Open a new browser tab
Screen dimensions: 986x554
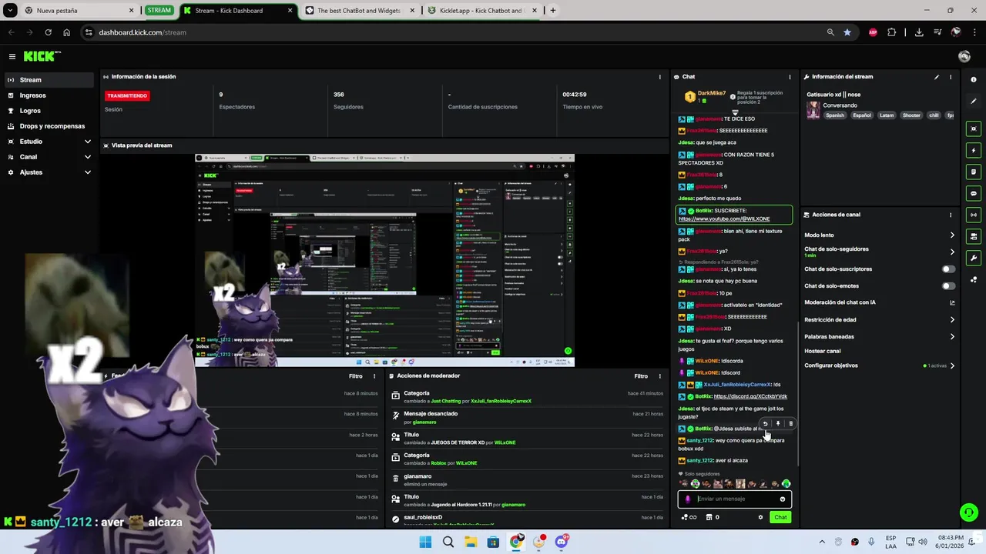pos(553,11)
